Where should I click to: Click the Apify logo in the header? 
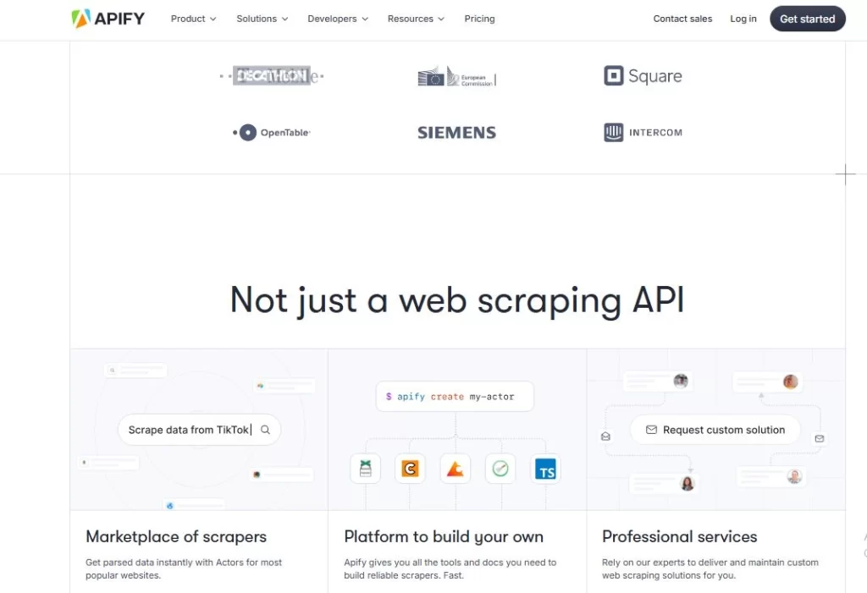point(108,19)
